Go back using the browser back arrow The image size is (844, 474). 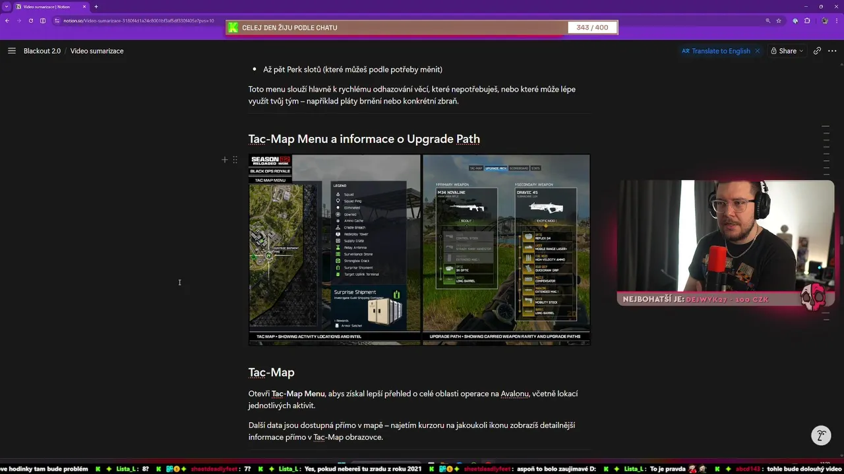[x=7, y=20]
